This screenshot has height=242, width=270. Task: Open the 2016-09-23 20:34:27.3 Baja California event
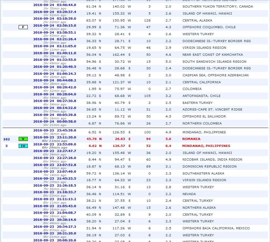point(54,227)
